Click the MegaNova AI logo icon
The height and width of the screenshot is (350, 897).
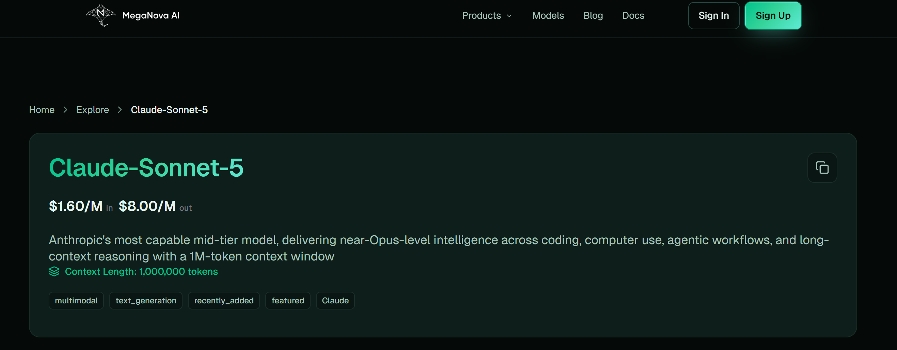[x=101, y=15]
